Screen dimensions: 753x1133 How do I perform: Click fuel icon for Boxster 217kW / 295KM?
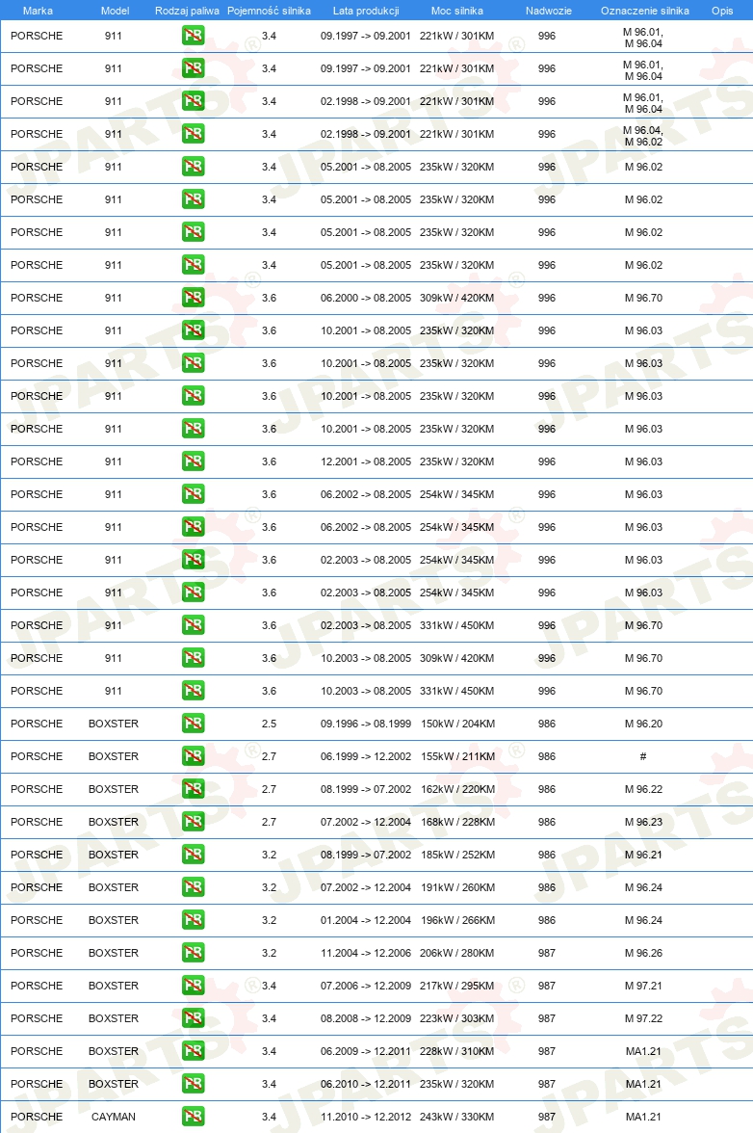193,986
